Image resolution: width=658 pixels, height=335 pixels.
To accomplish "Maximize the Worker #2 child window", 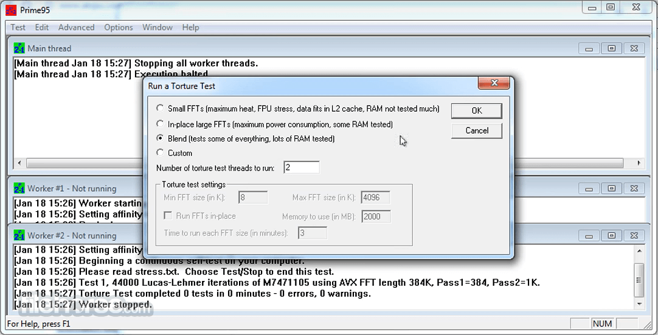I will 611,235.
